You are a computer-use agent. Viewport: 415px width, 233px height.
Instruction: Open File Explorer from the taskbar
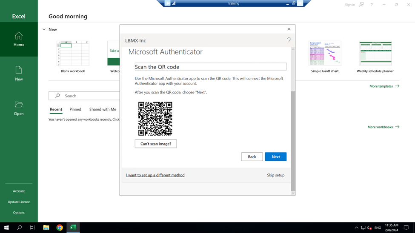[x=46, y=227]
